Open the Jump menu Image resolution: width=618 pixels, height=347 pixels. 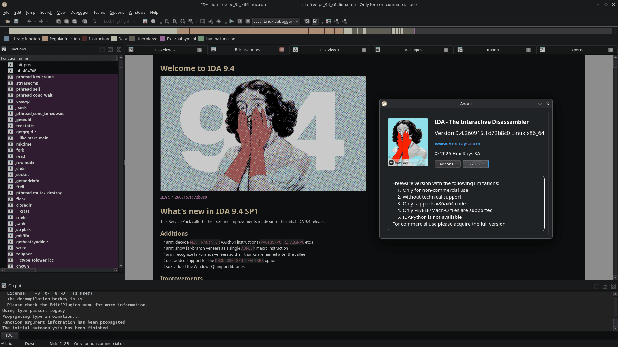point(31,12)
